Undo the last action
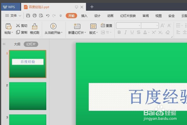The height and width of the screenshot is (125, 187). 48,16
